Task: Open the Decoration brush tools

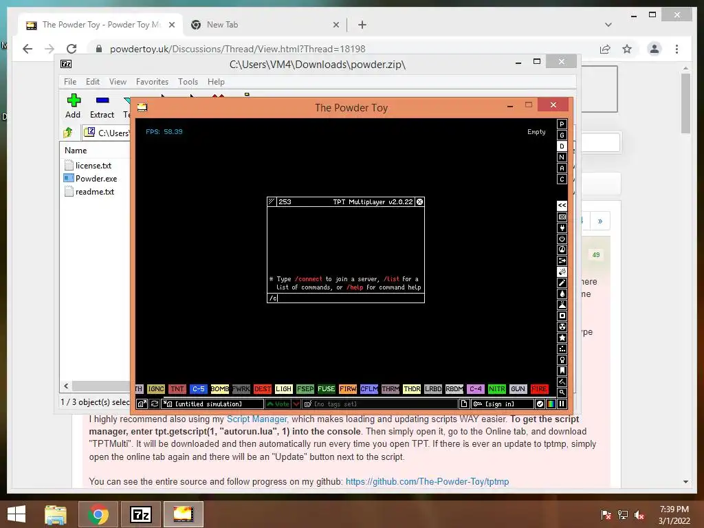Action: 562,382
